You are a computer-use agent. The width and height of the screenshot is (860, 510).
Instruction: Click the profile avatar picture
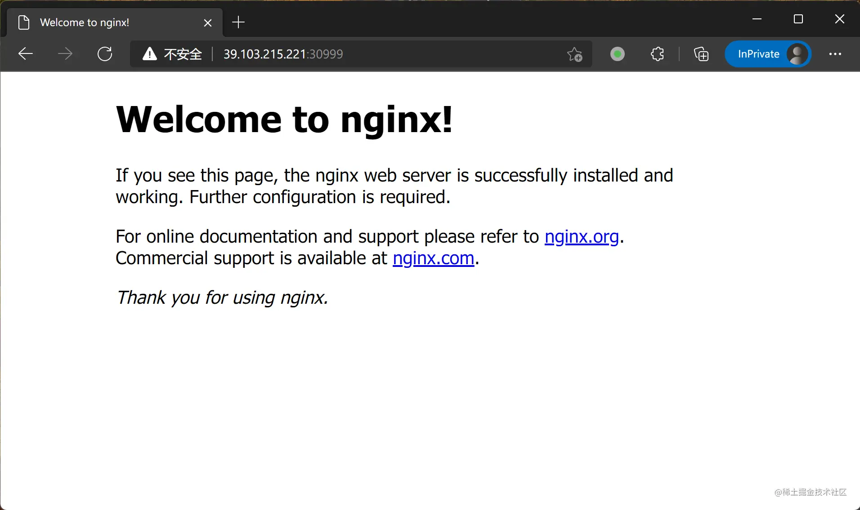point(797,54)
